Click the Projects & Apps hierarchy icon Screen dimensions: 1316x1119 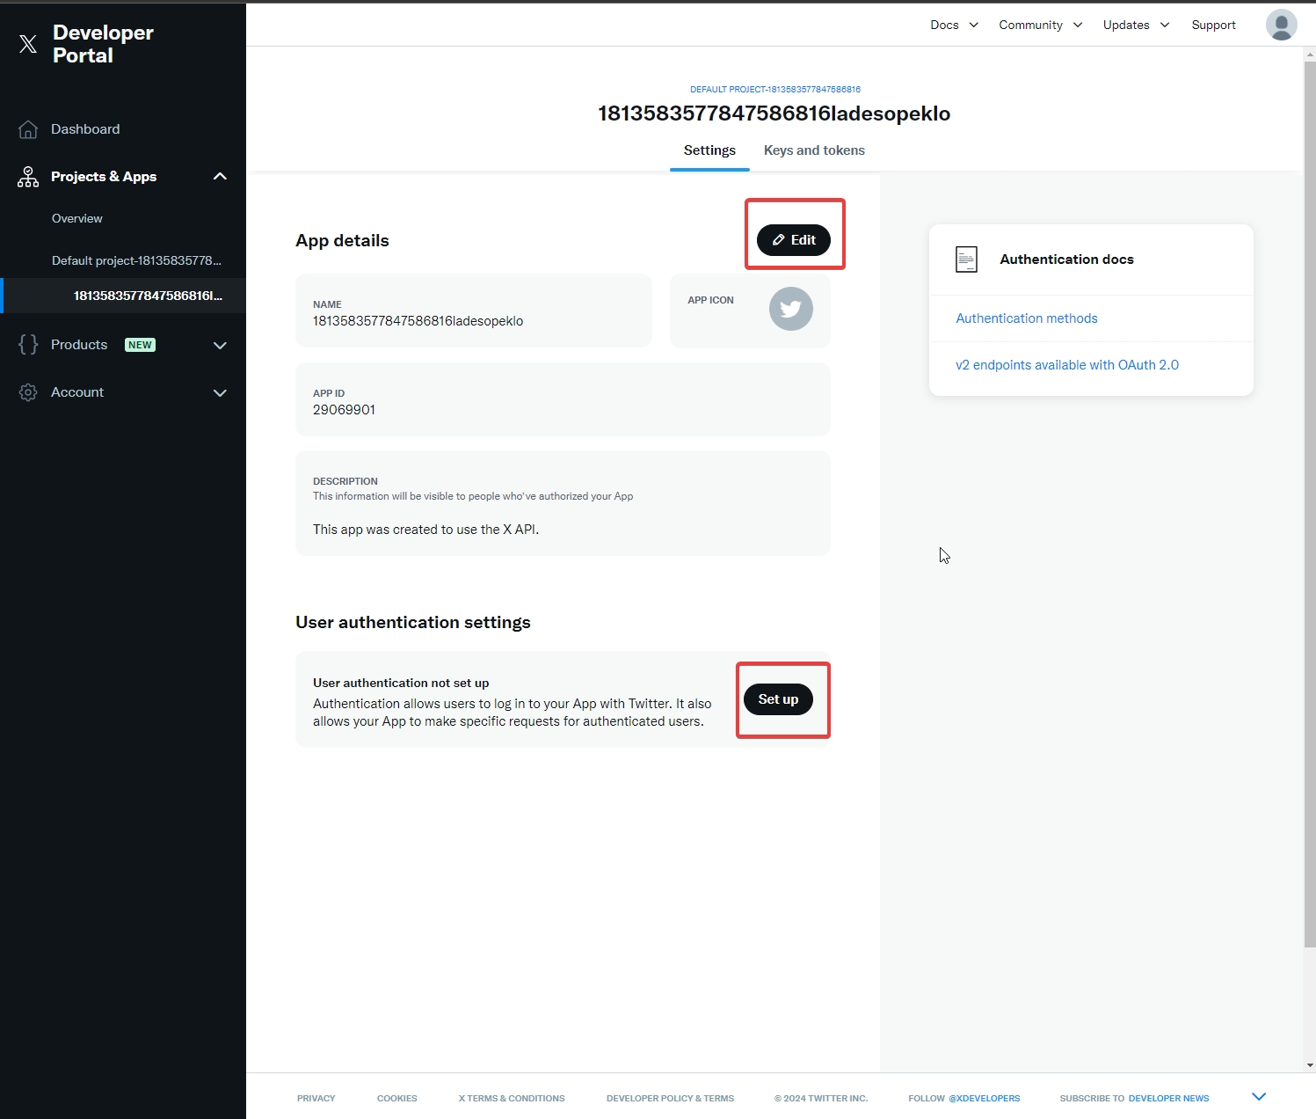[x=28, y=177]
